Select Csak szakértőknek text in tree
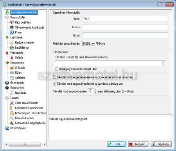Screen dimensions: 176x151 26,103
